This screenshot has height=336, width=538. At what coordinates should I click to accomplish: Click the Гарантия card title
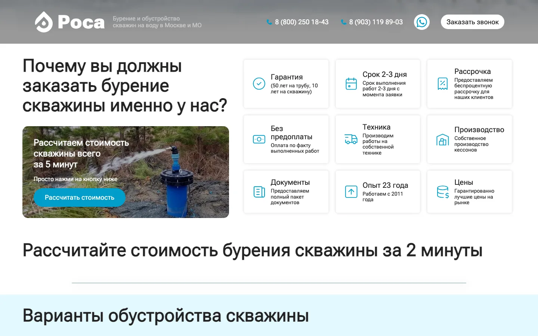point(287,77)
